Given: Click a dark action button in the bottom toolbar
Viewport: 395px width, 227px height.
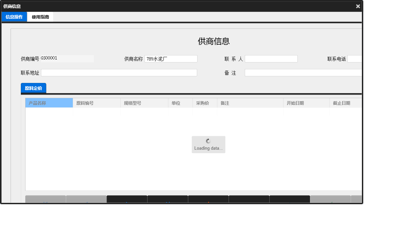Looking at the screenshot, I should click(127, 199).
